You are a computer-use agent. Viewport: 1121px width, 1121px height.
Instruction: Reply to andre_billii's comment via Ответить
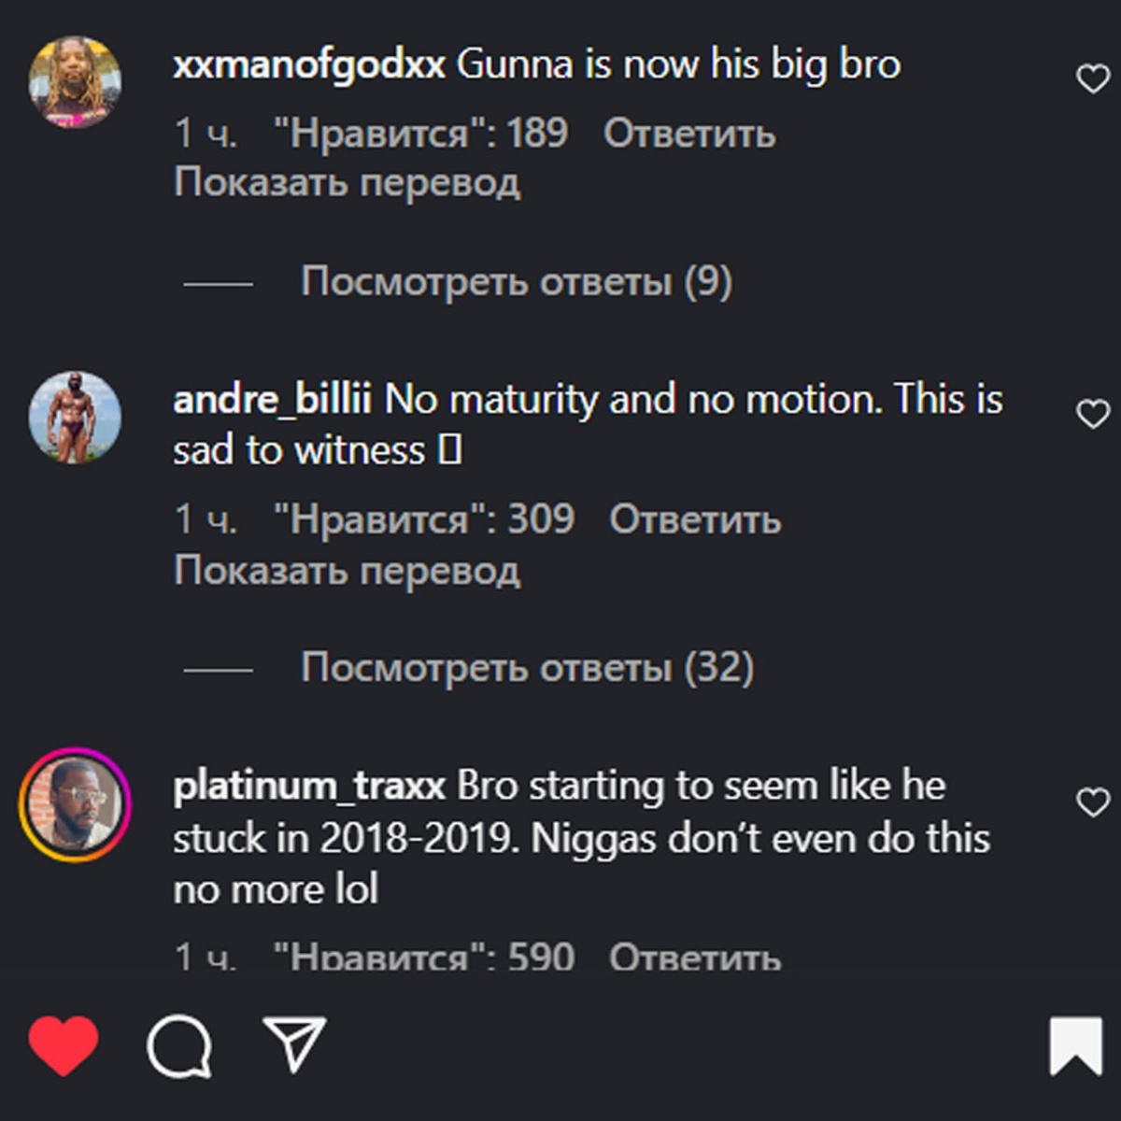coord(695,520)
